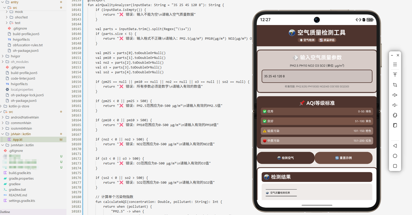Tap emulator Back triangle button

[395, 146]
